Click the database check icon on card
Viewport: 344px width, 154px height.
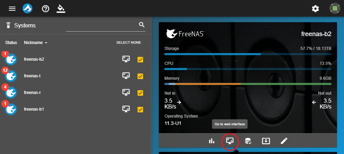tap(248, 141)
